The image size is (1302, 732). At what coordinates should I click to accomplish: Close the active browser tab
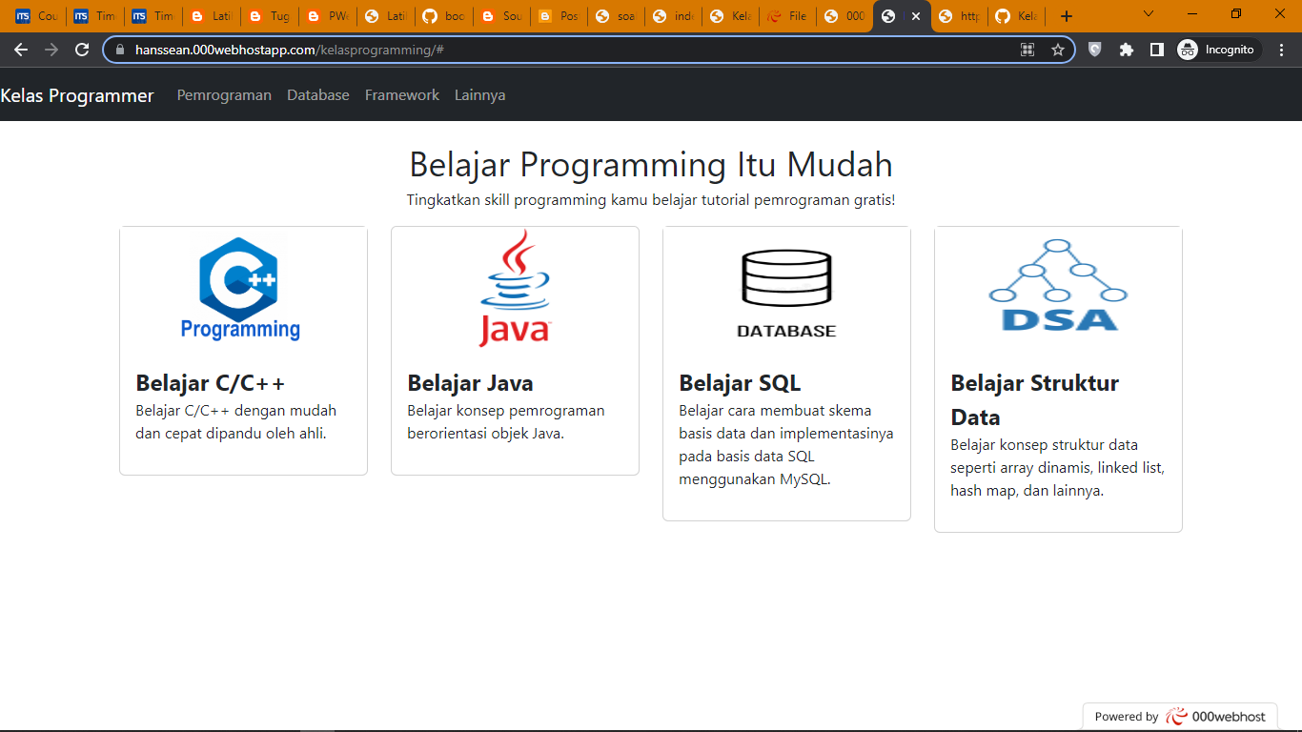[x=916, y=16]
